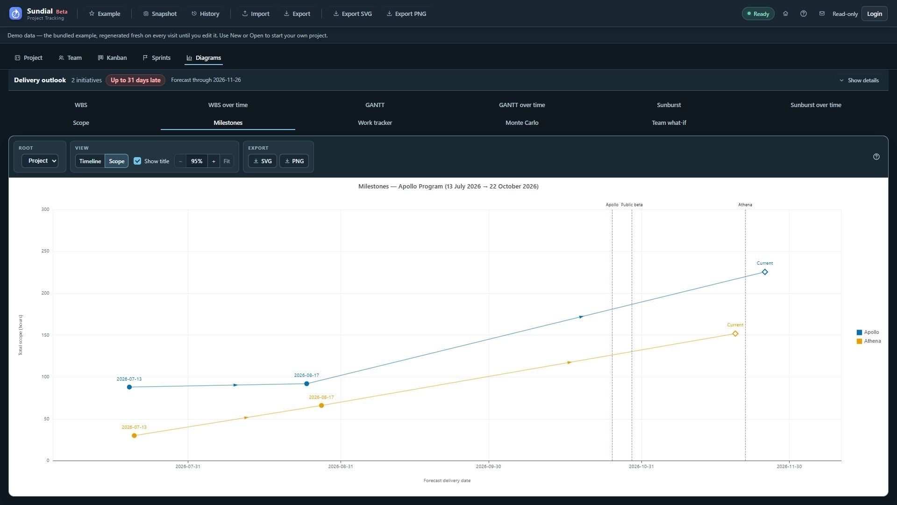Switch to the Team tab
897x505 pixels.
click(x=70, y=58)
